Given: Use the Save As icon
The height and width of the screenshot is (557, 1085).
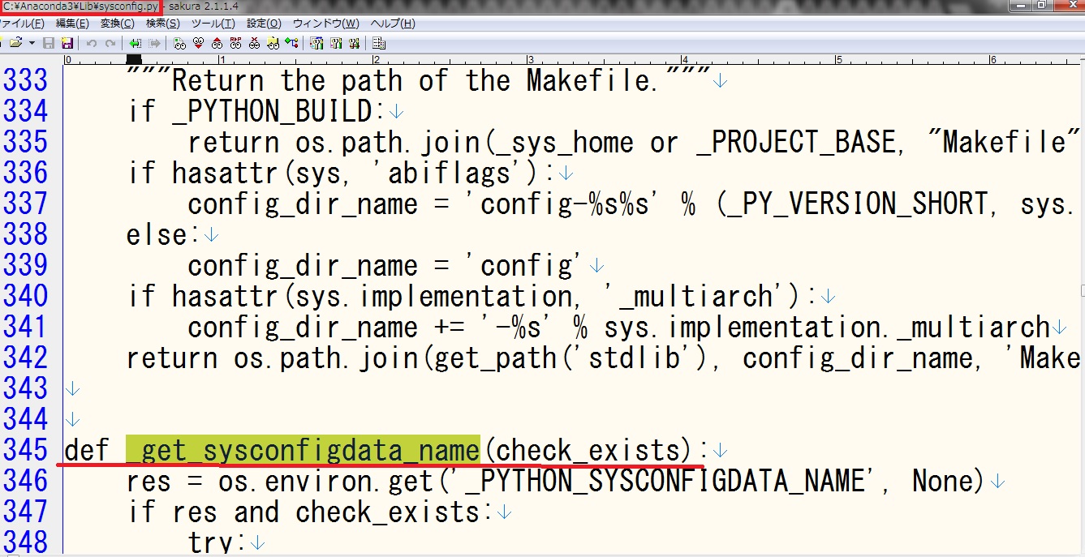Looking at the screenshot, I should click(x=68, y=43).
